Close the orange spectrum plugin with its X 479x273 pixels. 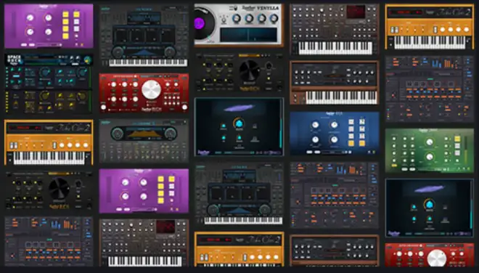pos(185,122)
